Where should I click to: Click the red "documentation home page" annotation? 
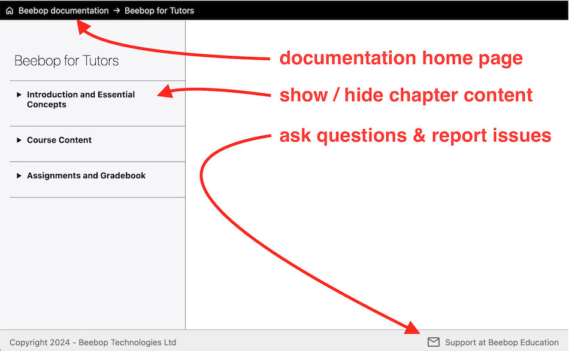click(x=401, y=59)
